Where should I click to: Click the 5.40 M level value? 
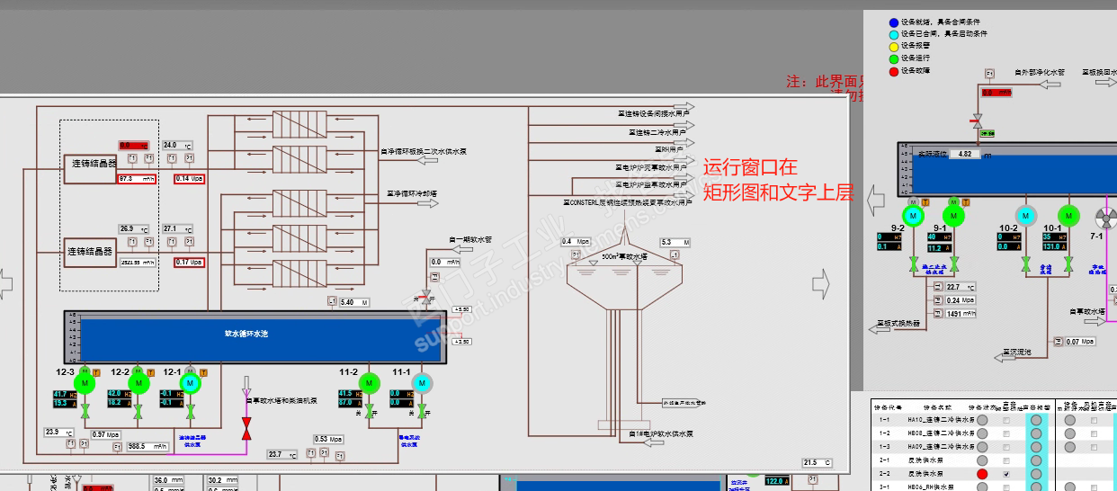356,302
